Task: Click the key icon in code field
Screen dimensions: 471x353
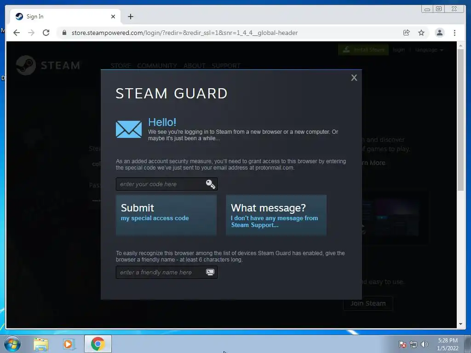Action: pos(210,184)
